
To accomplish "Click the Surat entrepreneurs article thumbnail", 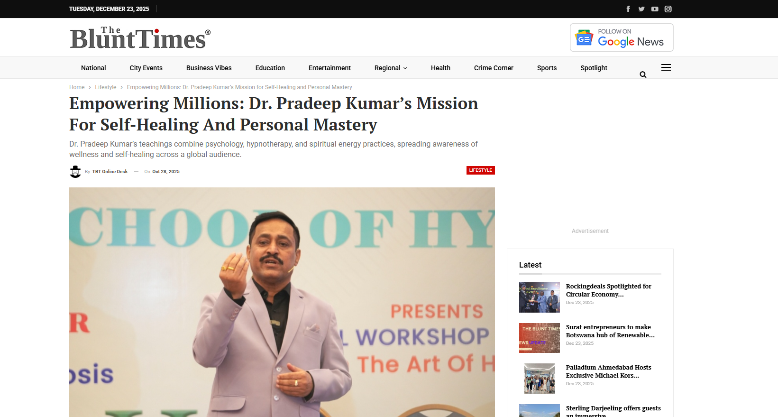I will (540, 338).
